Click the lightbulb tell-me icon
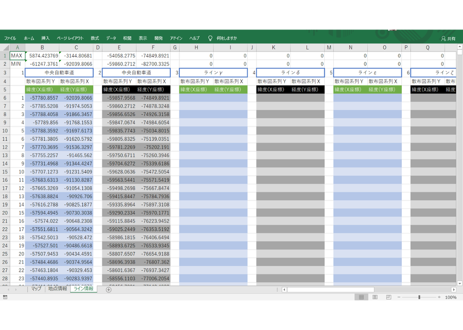 tap(210, 38)
